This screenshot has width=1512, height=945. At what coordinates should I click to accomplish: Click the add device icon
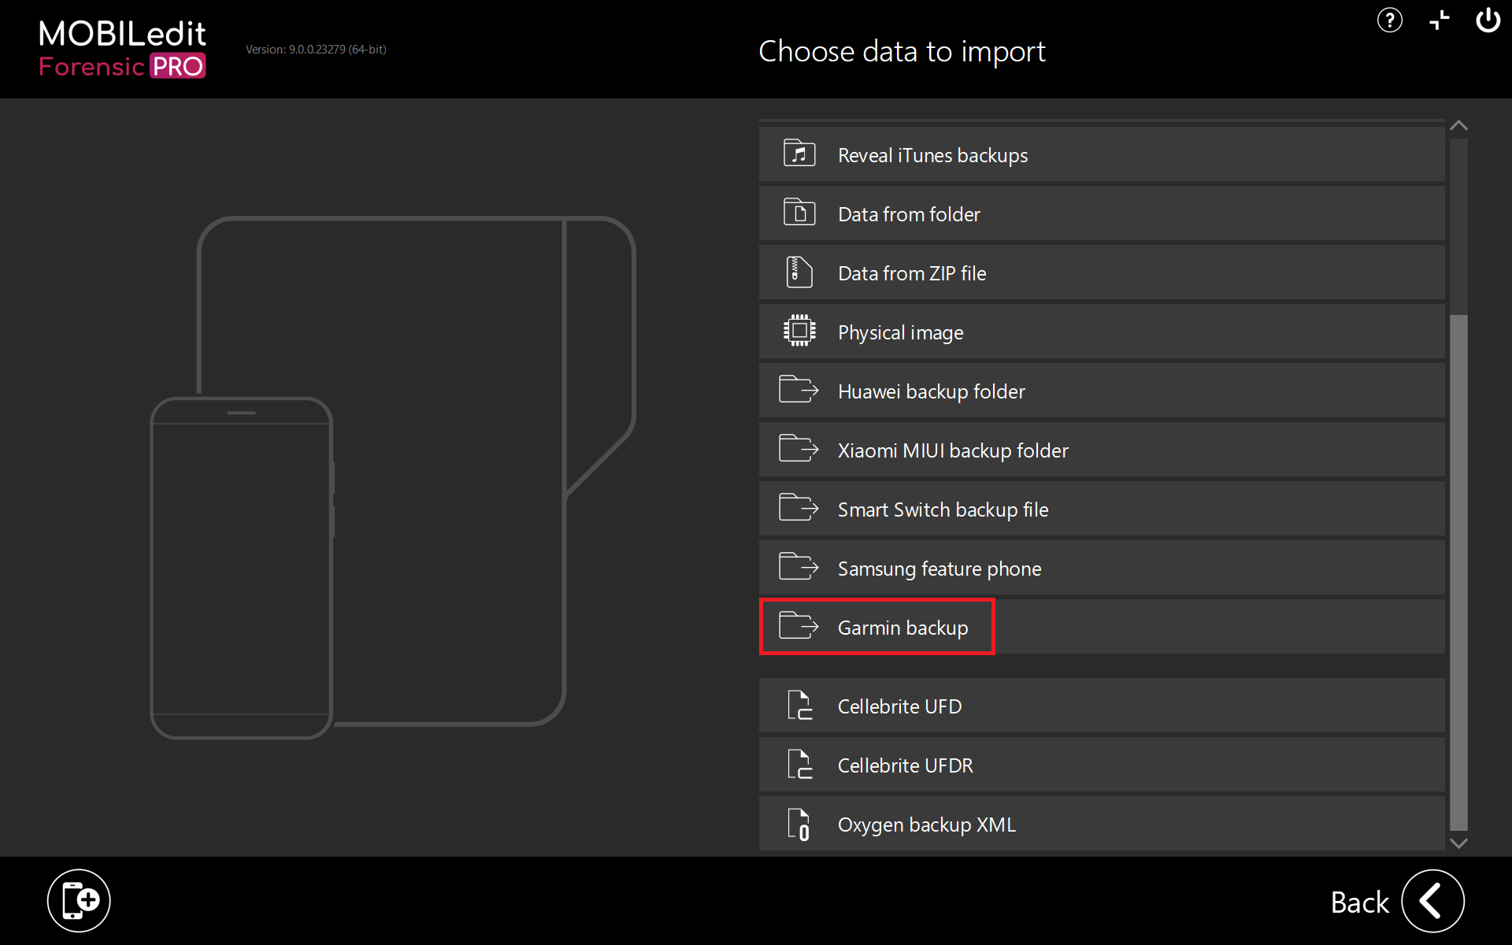pos(79,900)
